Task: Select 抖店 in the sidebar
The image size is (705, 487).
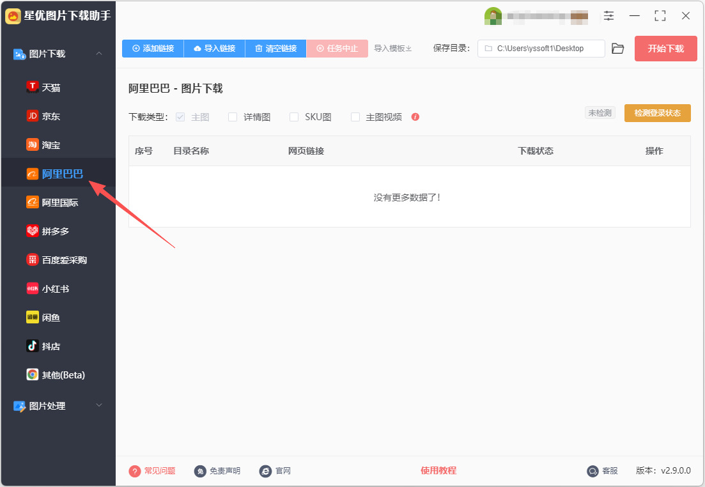Action: point(58,346)
